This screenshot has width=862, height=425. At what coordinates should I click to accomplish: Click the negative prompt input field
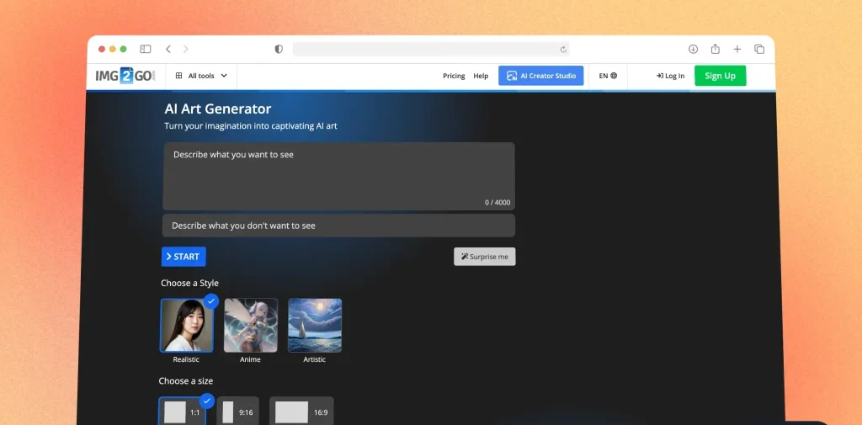click(x=338, y=226)
